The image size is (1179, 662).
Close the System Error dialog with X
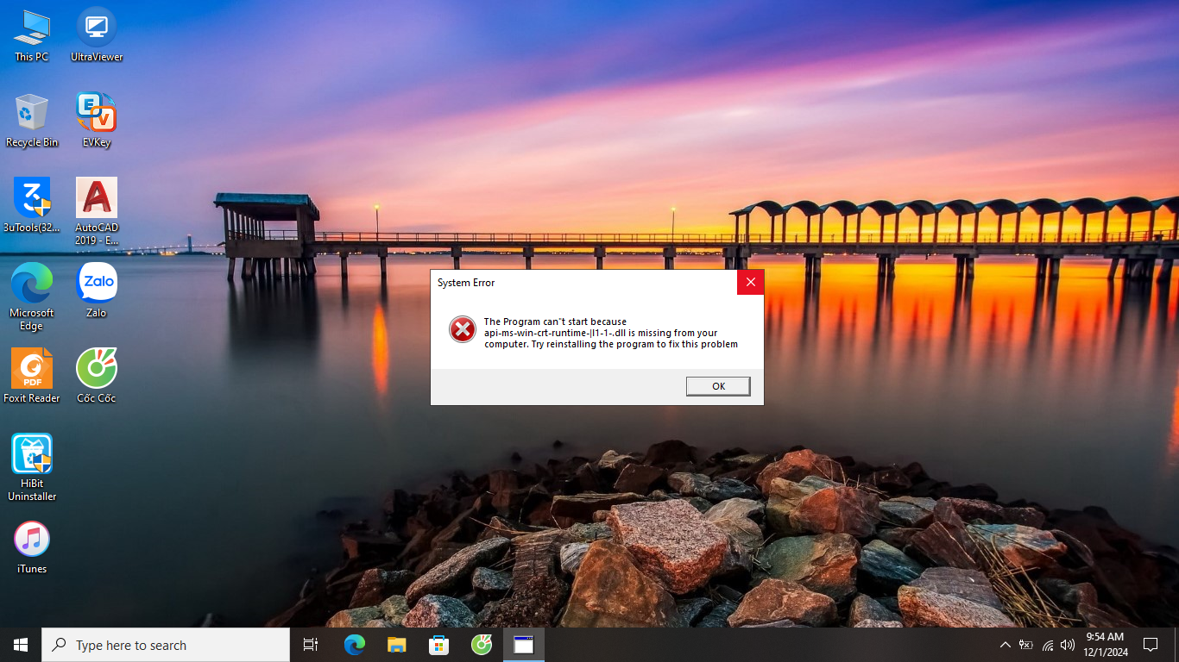pyautogui.click(x=750, y=282)
